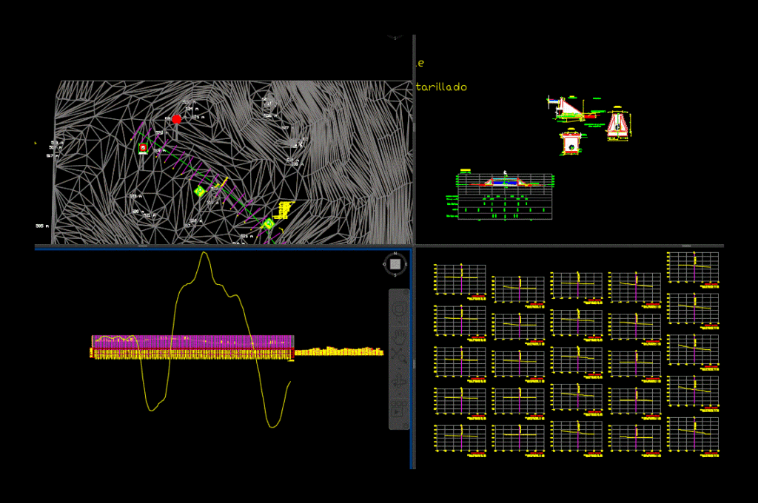The width and height of the screenshot is (758, 503).
Task: Expand the zoom tool options arrow
Action: (x=399, y=368)
